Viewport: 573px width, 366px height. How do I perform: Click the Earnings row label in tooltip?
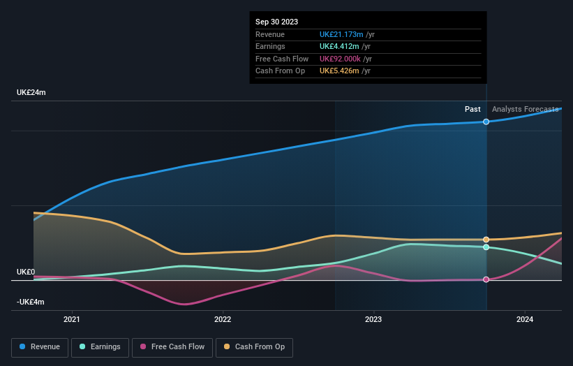pyautogui.click(x=270, y=46)
